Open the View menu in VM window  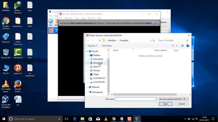point(76,18)
